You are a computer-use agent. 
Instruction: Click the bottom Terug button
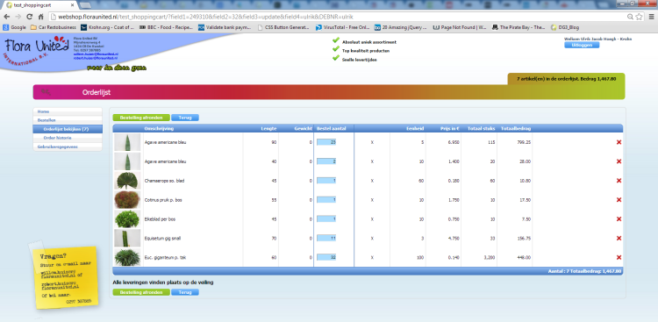click(x=185, y=292)
